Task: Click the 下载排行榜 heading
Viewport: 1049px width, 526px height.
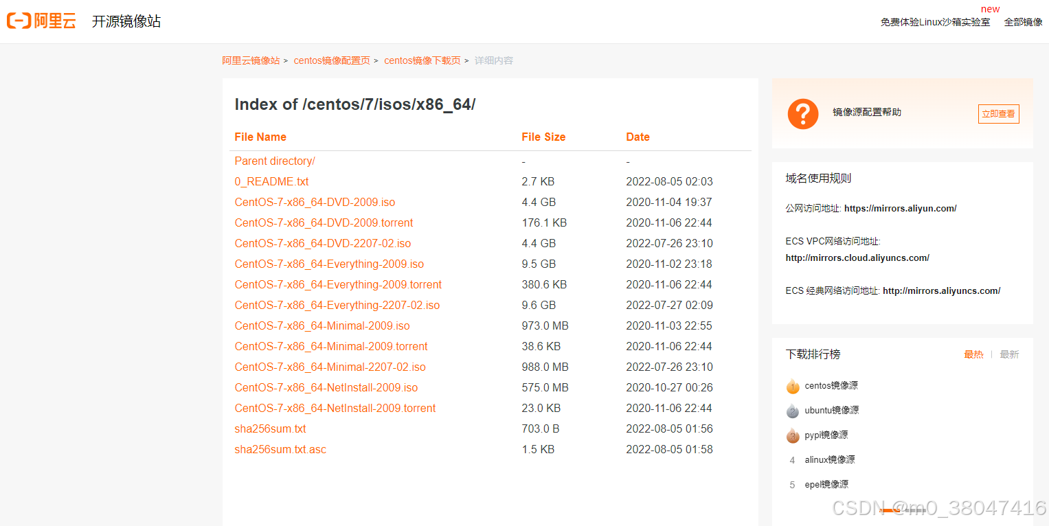Action: [813, 354]
